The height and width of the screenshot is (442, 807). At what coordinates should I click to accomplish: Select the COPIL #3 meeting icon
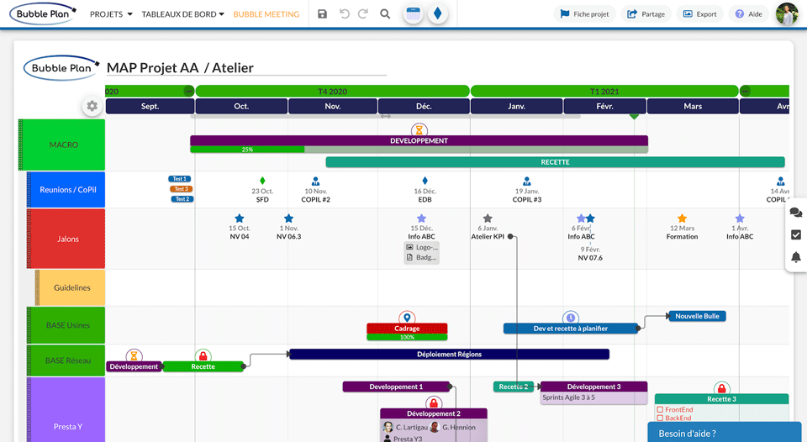click(x=526, y=182)
